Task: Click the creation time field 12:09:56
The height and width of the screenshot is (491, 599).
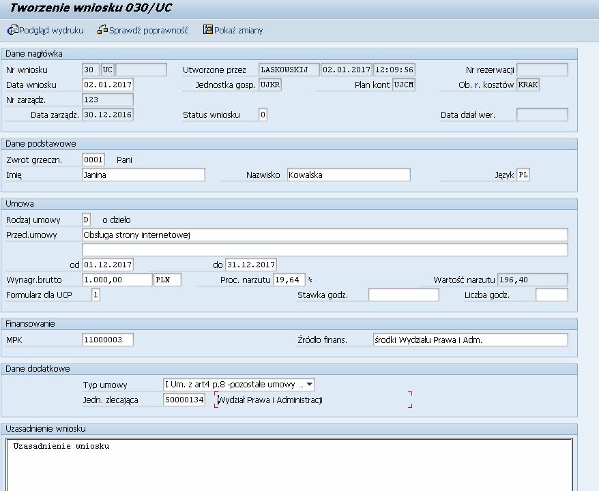Action: 394,70
